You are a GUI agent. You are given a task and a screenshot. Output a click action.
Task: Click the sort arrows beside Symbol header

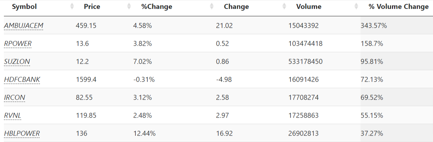(x=72, y=6)
